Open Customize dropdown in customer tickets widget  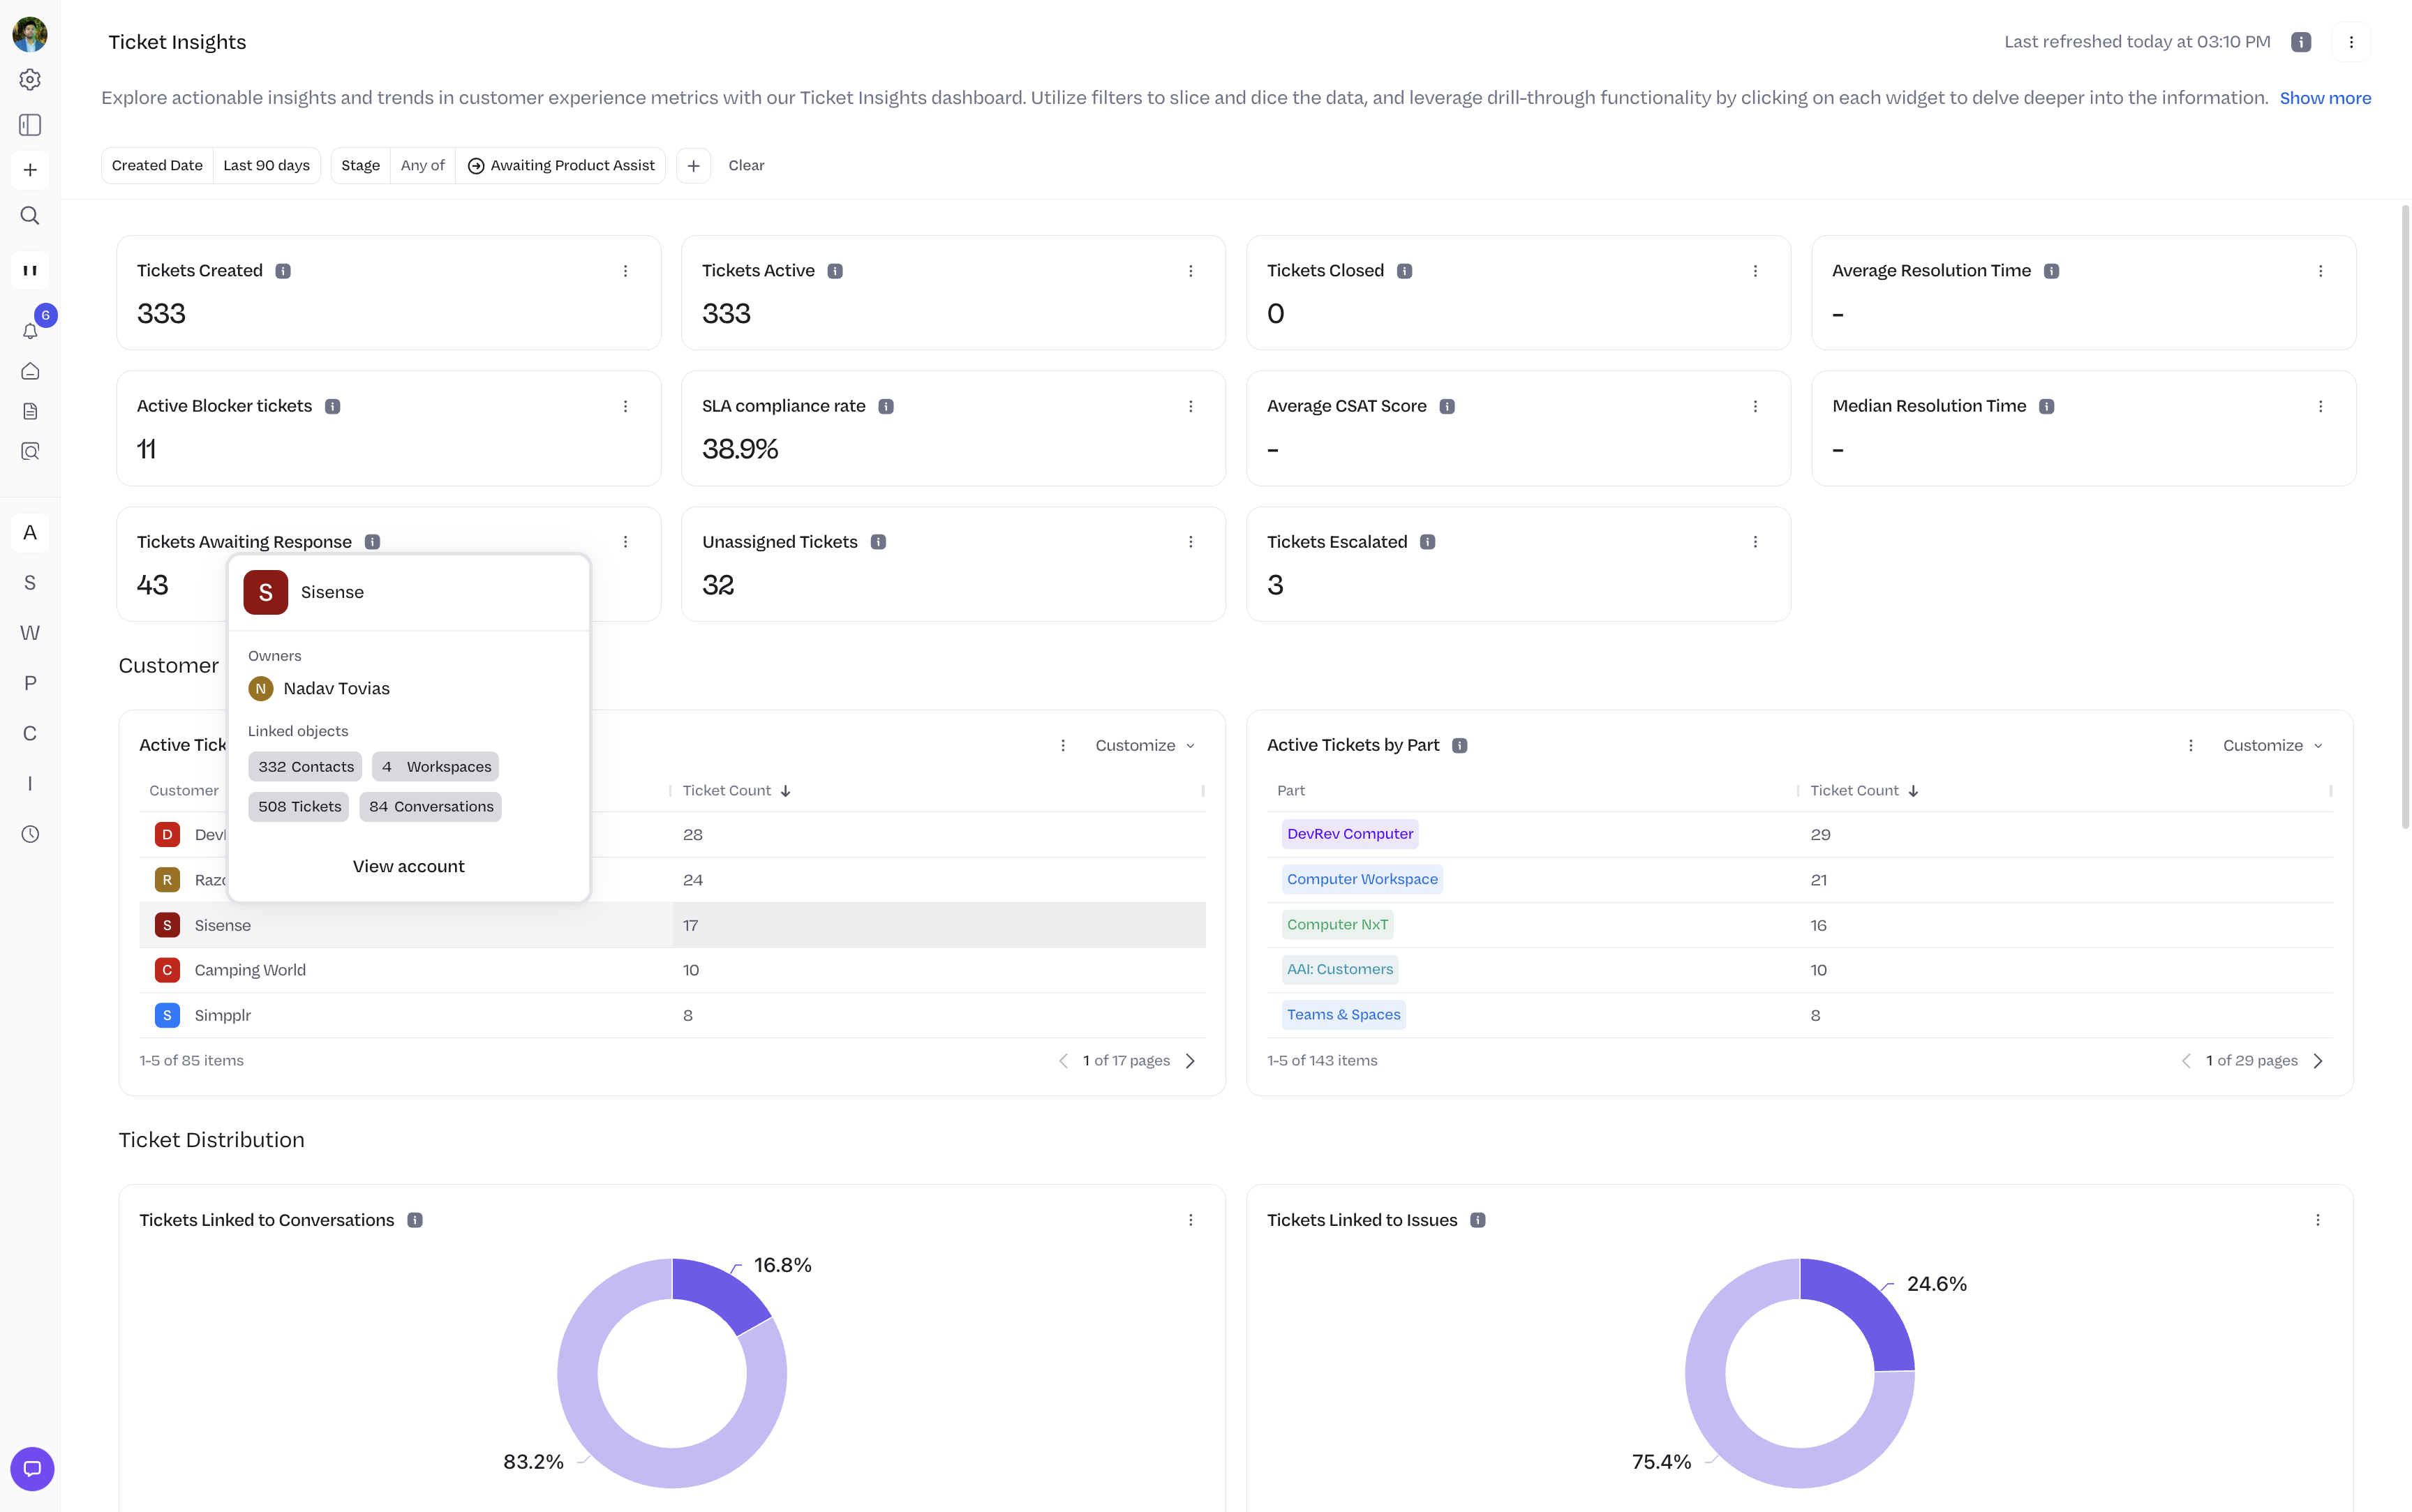[1145, 745]
